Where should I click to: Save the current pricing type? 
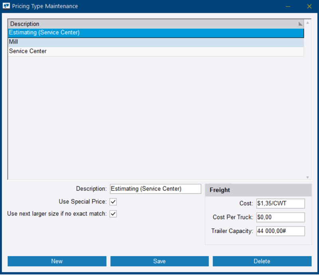point(159,261)
